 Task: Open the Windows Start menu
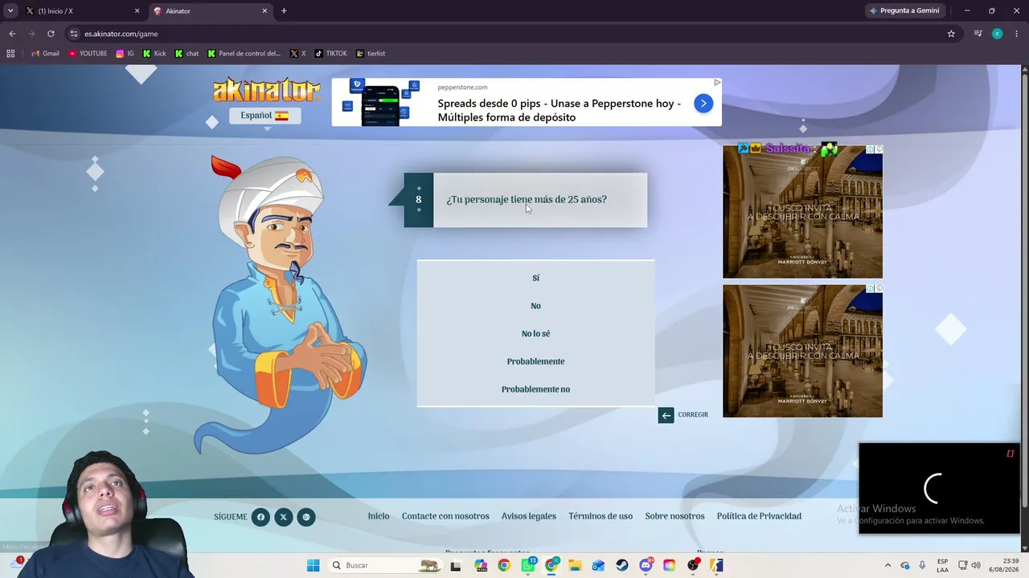[313, 565]
